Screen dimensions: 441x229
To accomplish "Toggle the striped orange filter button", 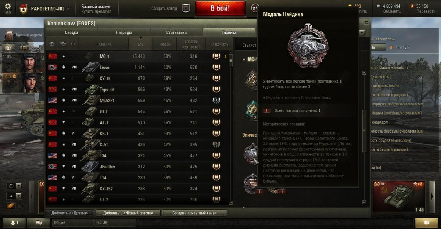I will click(x=11, y=206).
